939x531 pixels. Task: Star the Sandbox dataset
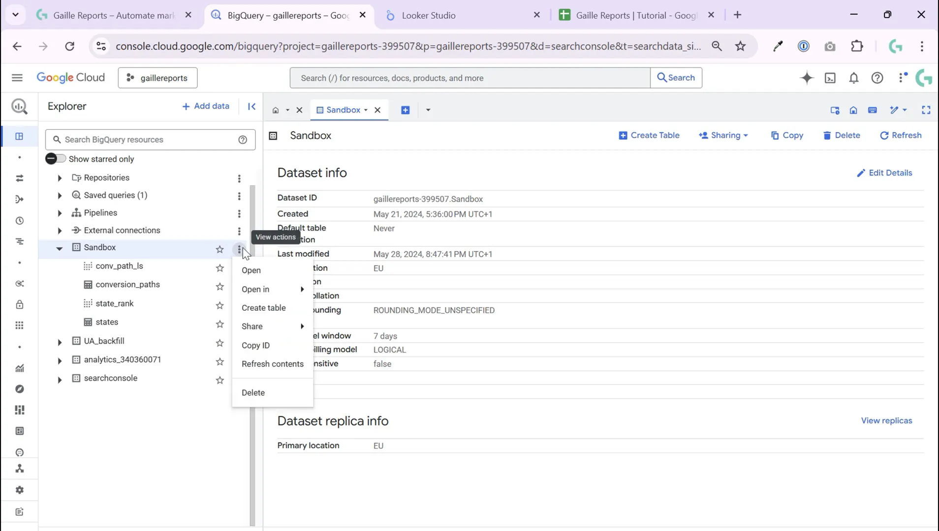[219, 249]
